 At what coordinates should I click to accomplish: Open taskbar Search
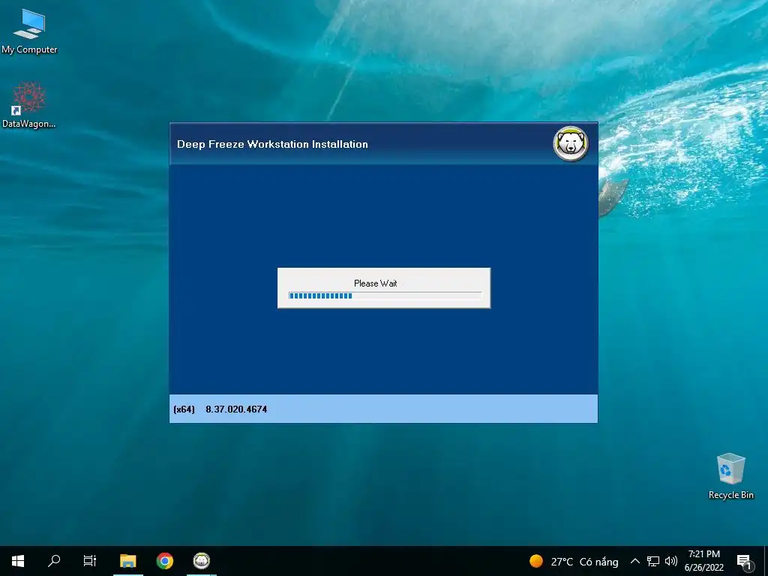click(54, 561)
